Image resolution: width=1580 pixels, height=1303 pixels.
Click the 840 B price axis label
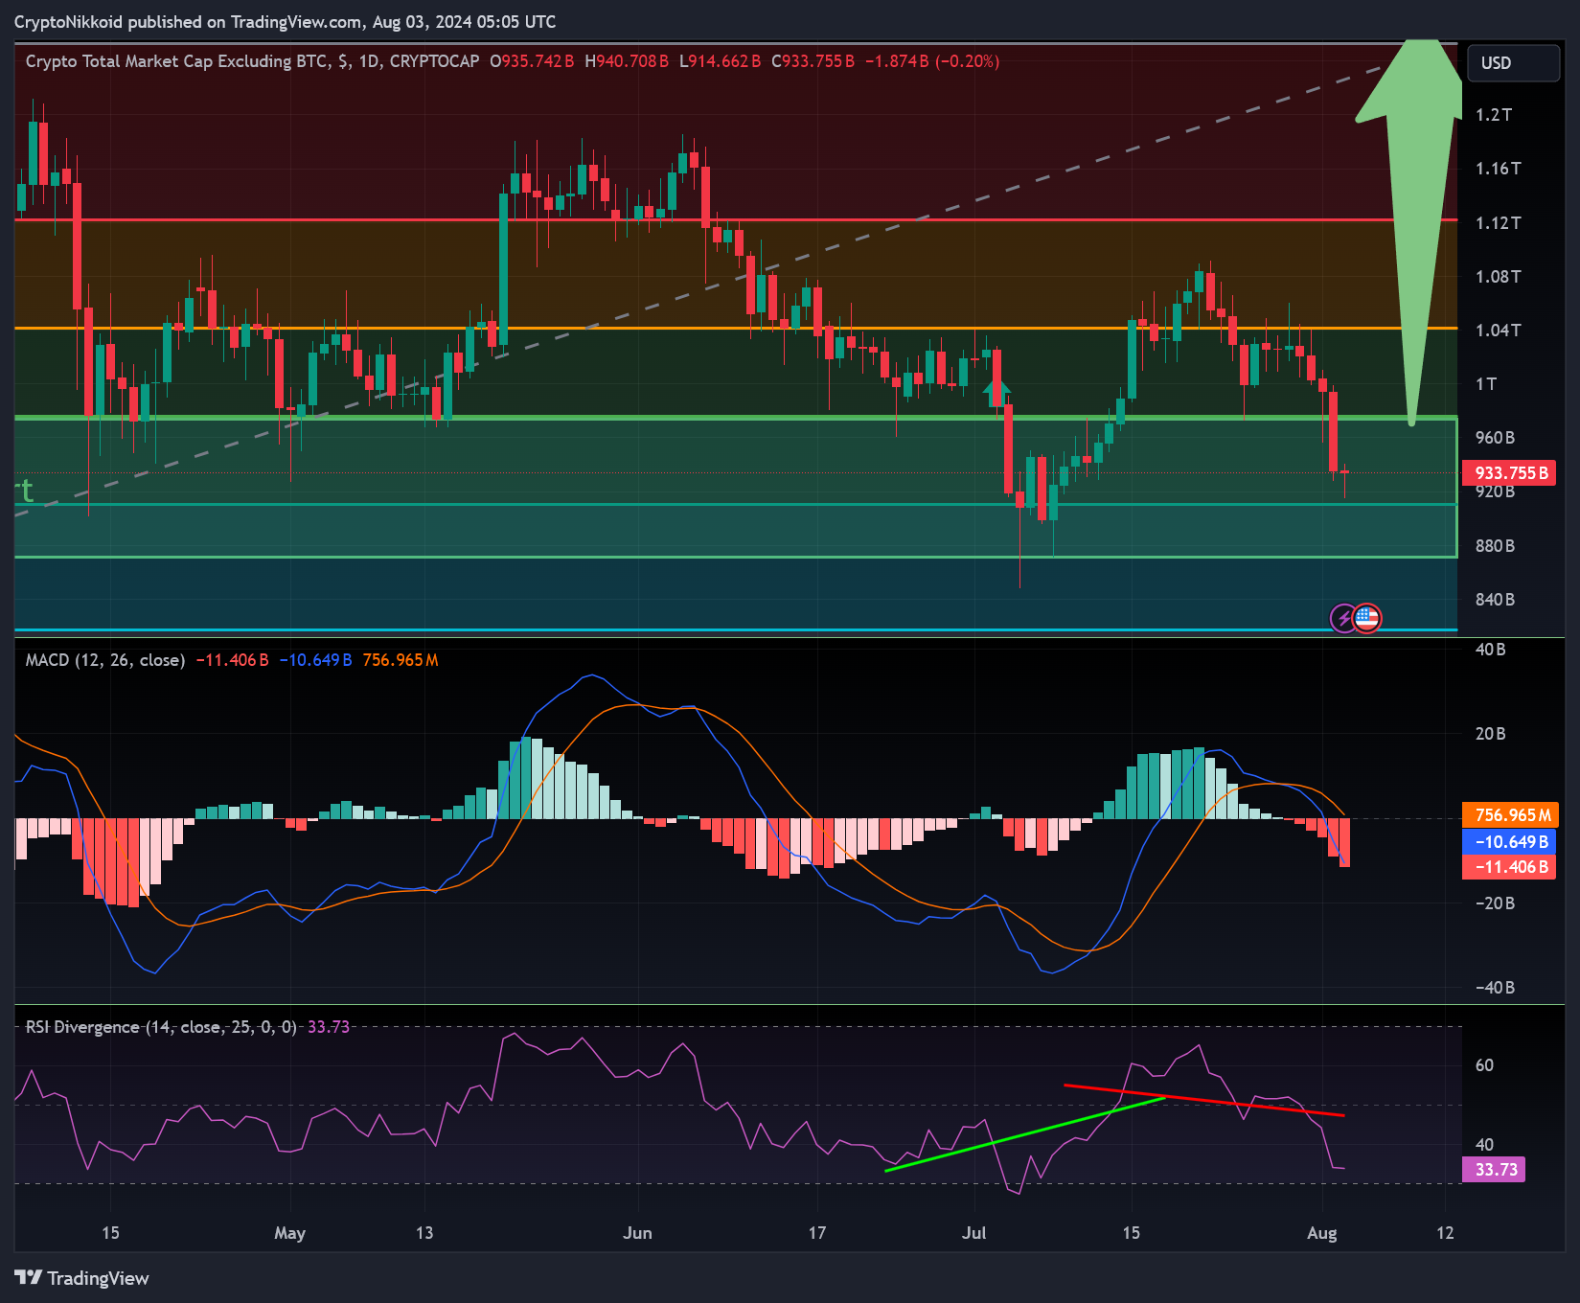tap(1495, 600)
